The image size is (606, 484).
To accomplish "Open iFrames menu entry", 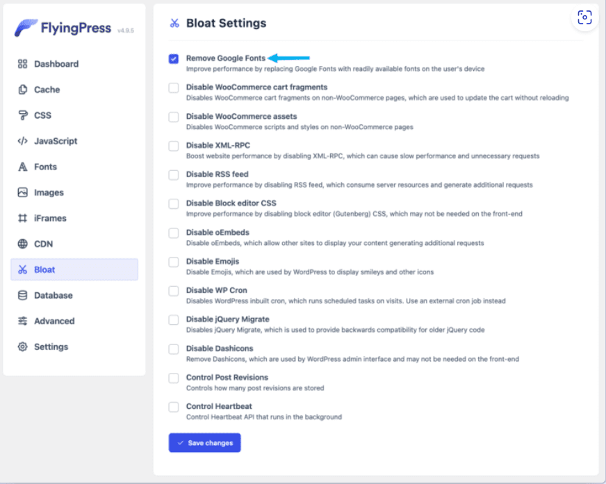I will pyautogui.click(x=74, y=218).
